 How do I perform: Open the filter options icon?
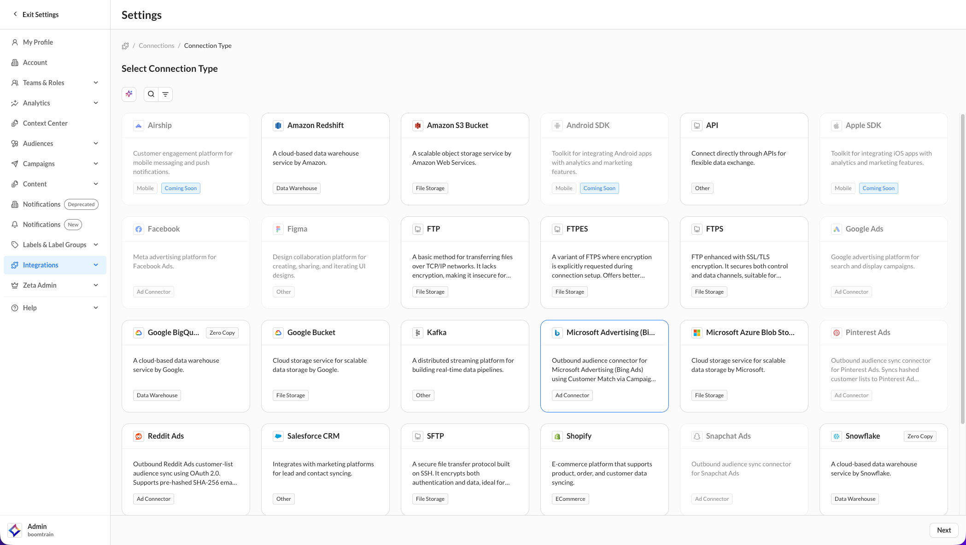pyautogui.click(x=165, y=94)
